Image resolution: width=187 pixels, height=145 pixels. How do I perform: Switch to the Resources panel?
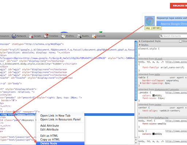tap(4, 36)
